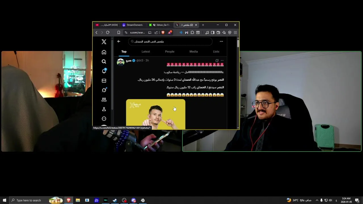The image size is (363, 204).
Task: Click the blue sound wave extension icon
Action: pos(181,33)
